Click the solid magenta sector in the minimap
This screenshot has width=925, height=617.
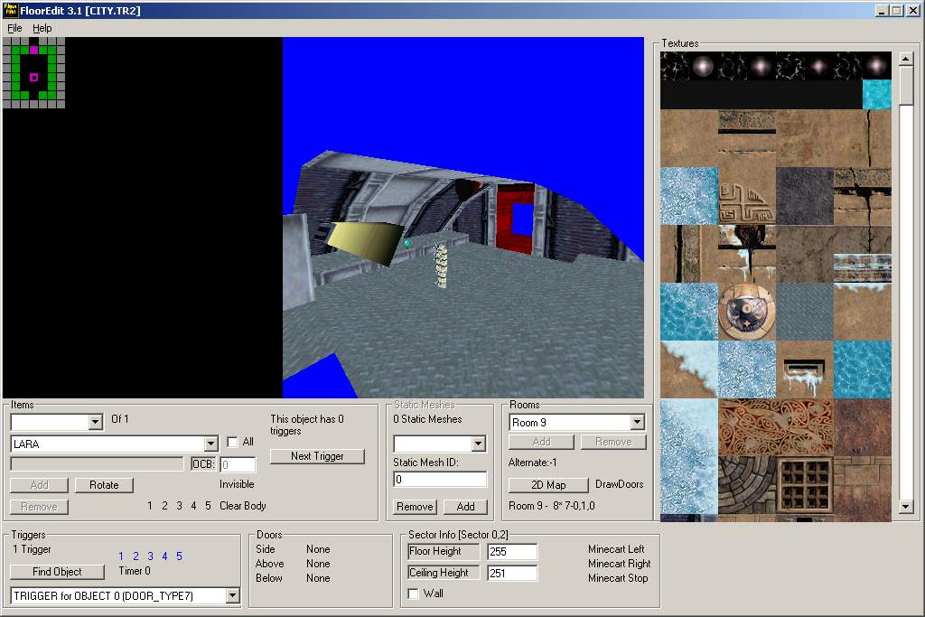click(x=33, y=51)
